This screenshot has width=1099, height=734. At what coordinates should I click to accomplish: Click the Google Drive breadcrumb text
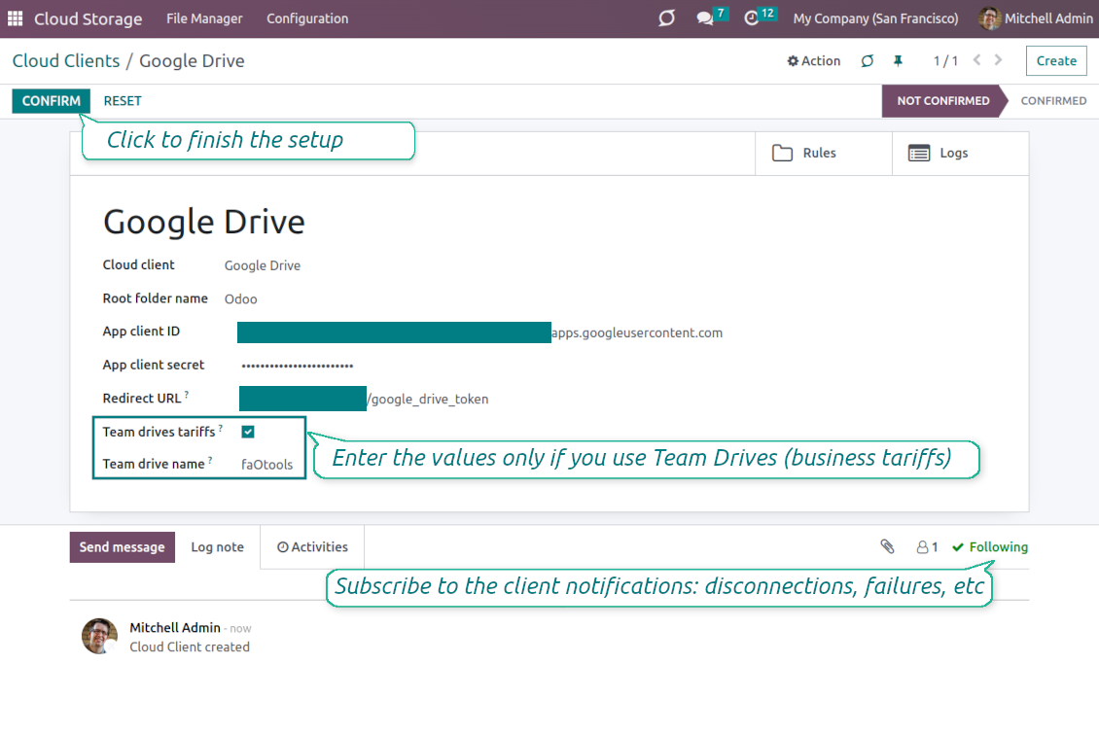click(192, 61)
